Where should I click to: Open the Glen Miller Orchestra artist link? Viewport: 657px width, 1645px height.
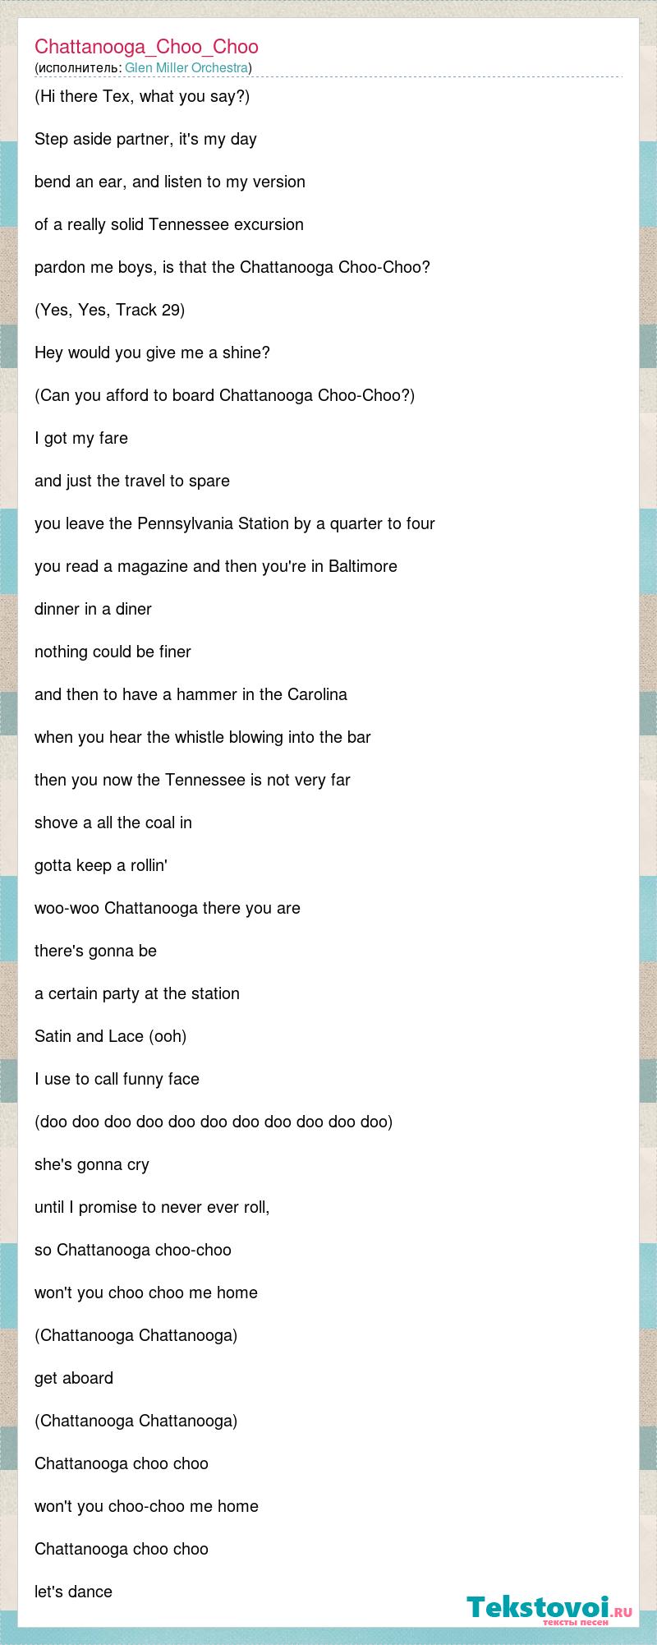click(186, 67)
